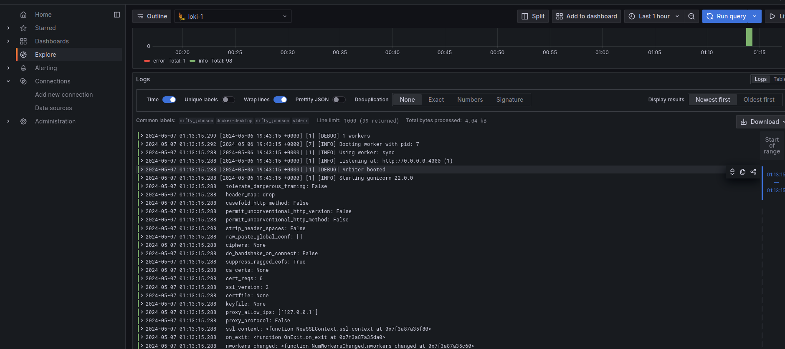
Task: Click the zoom out time range icon
Action: [691, 16]
